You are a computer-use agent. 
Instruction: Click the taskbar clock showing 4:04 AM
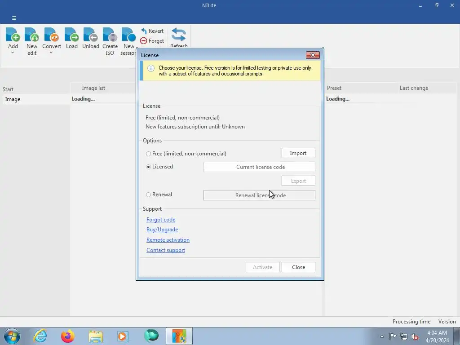point(437,336)
